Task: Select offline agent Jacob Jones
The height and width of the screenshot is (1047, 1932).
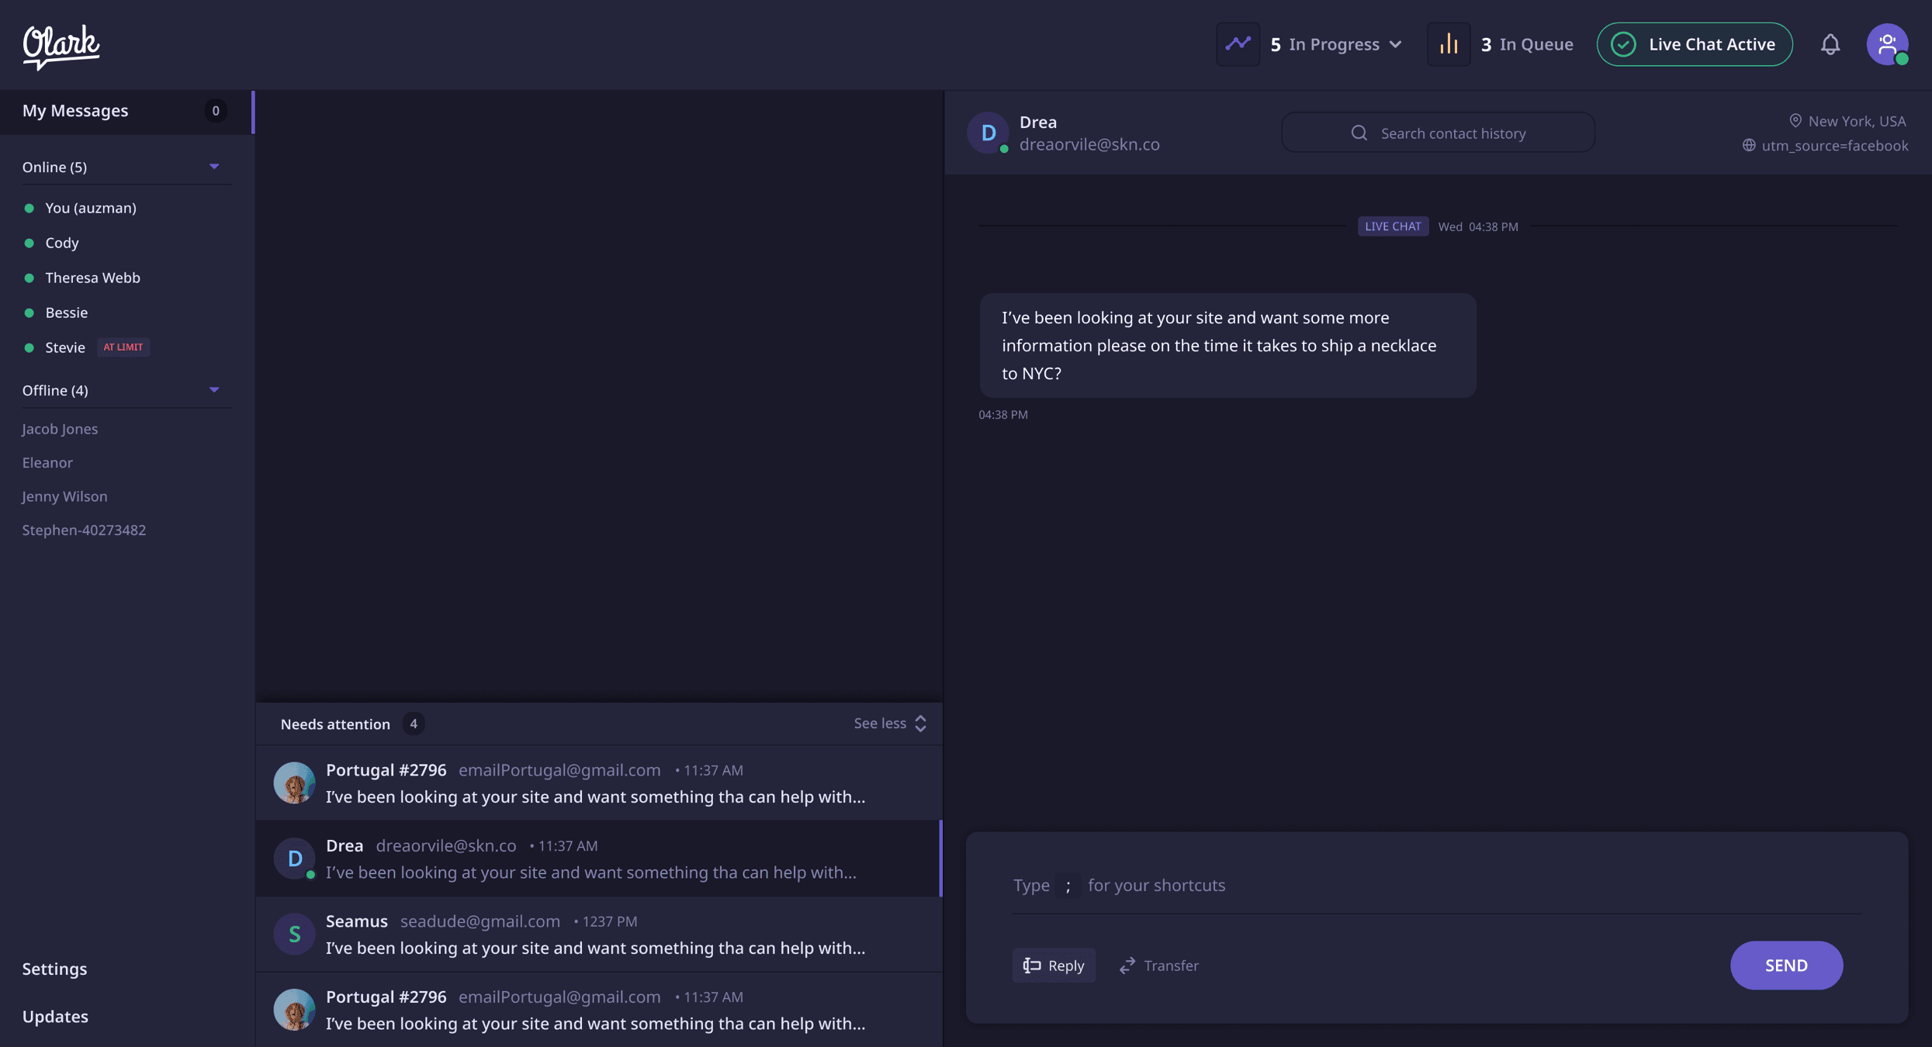Action: coord(60,429)
